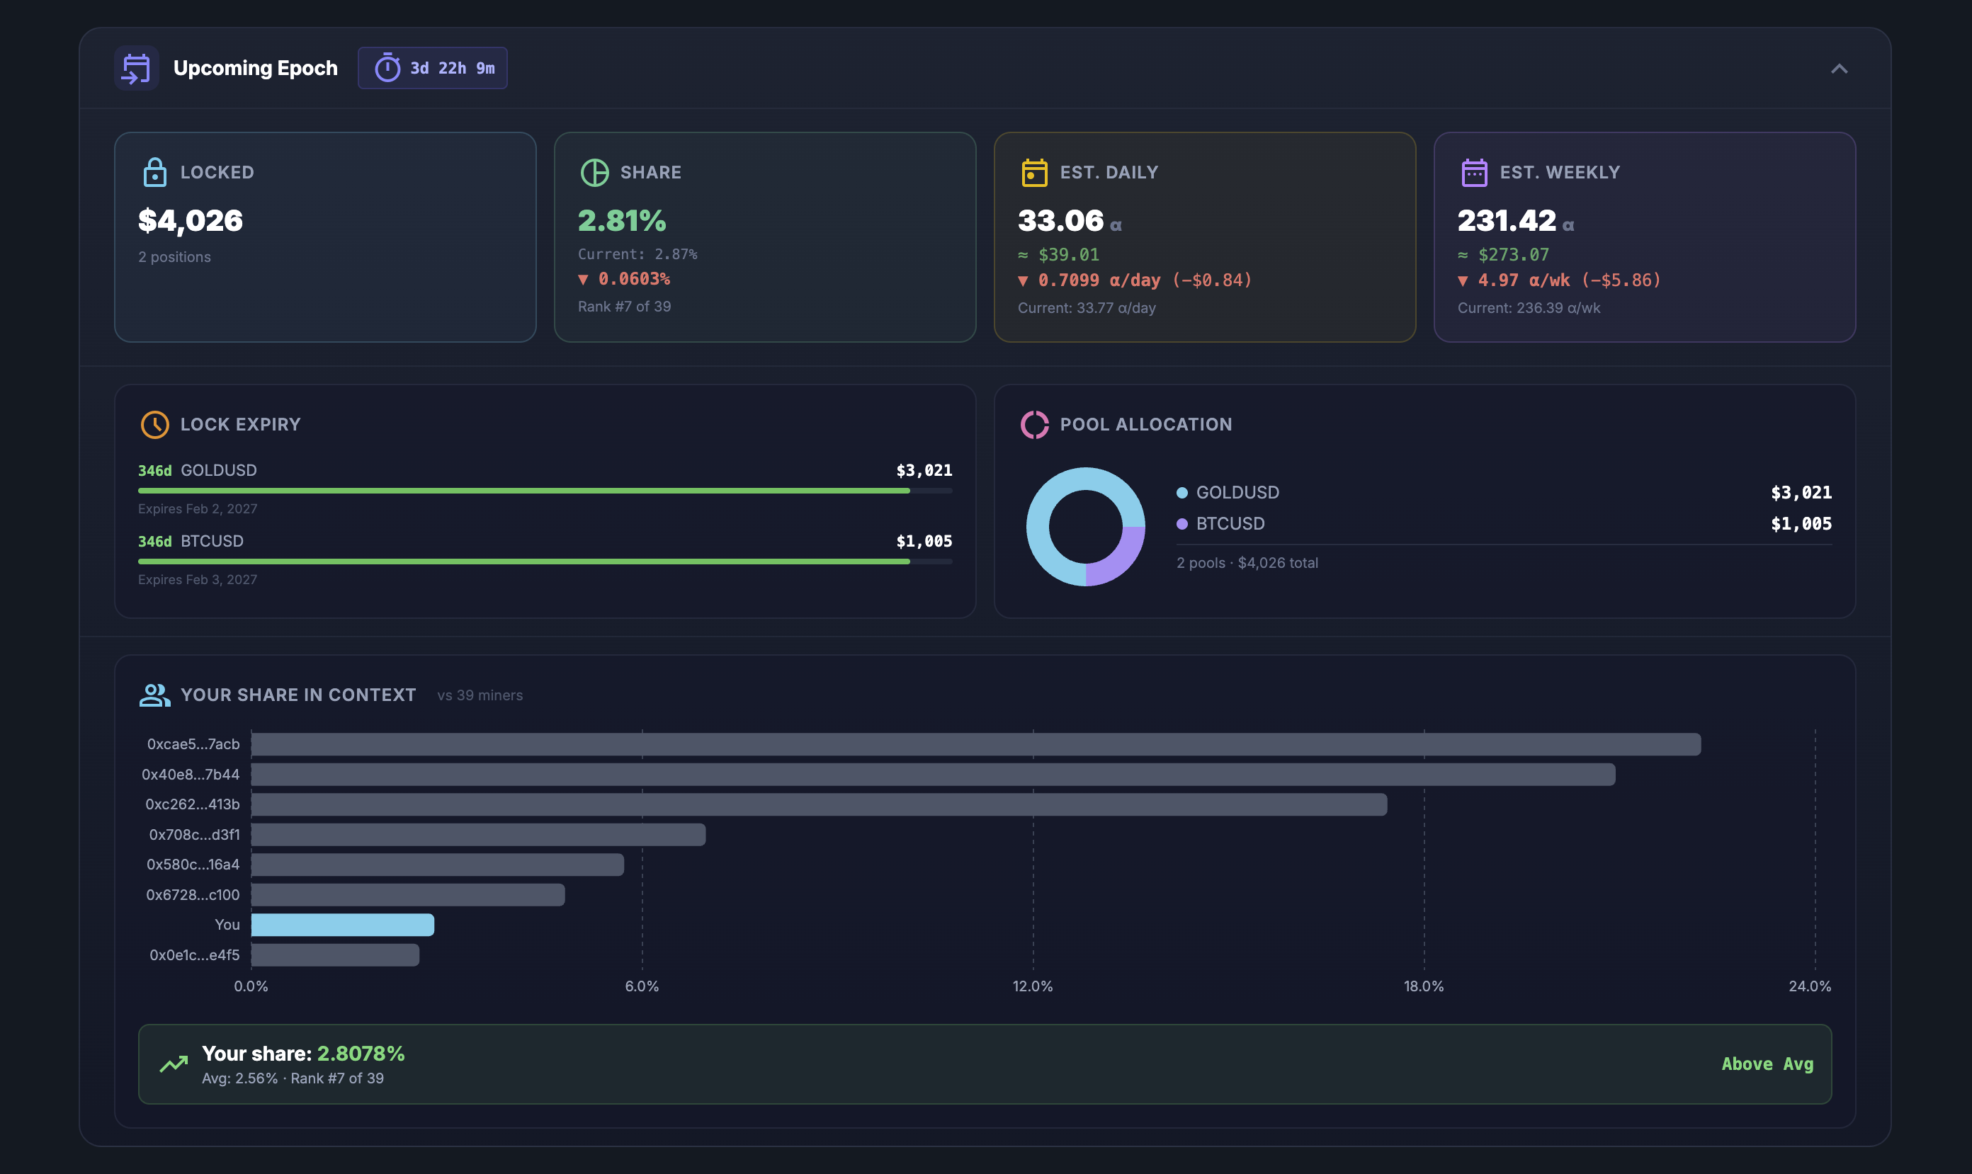Click the Rank #7 of 39 link

click(x=623, y=306)
